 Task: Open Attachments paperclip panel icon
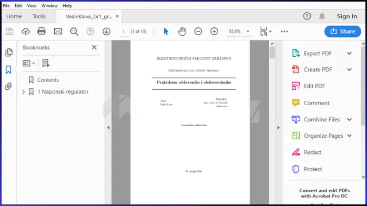8,87
